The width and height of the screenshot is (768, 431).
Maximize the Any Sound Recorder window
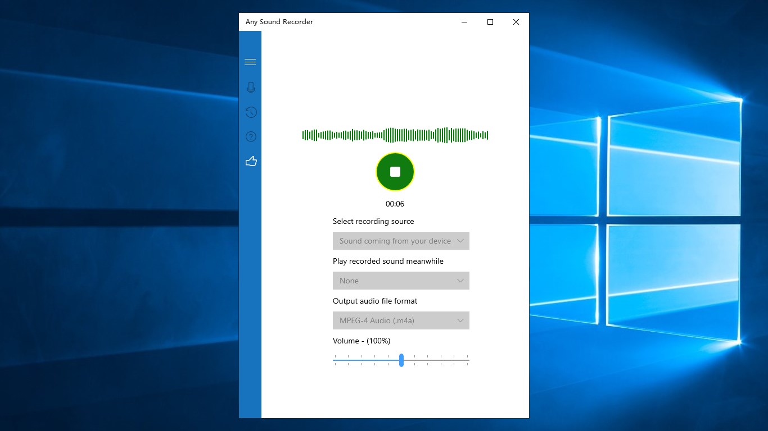point(490,22)
